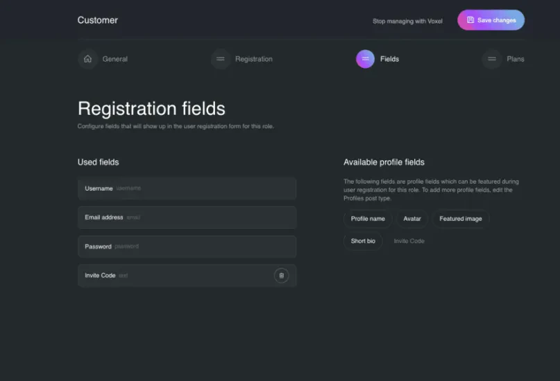Click the highlighted Fields step icon

click(365, 59)
